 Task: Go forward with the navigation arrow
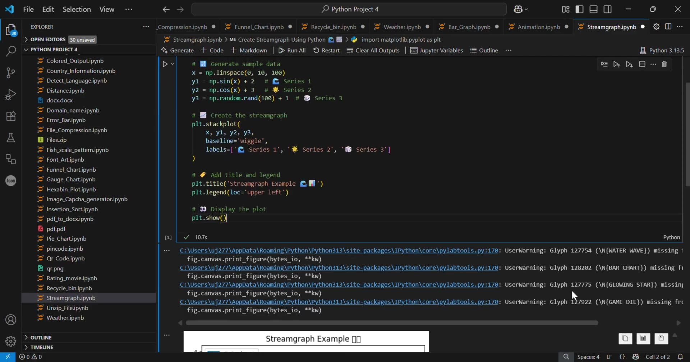tap(180, 10)
